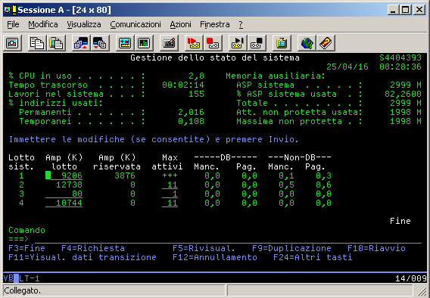This screenshot has height=298, width=430.
Task: Open the Azioni menu
Action: pyautogui.click(x=180, y=25)
